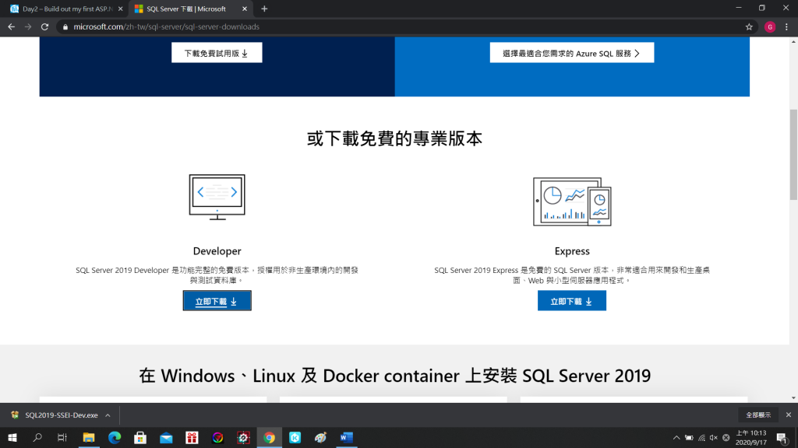Open Mail app from taskbar
Screen dimensions: 798x448
(x=166, y=437)
